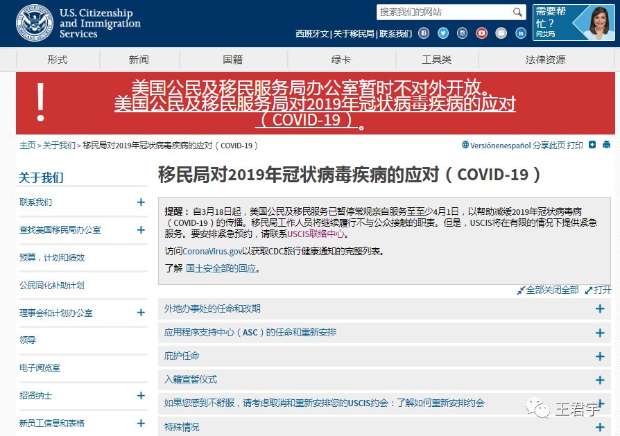Expand 庇护任命 accordion section
This screenshot has width=620, height=436.
pyautogui.click(x=384, y=356)
